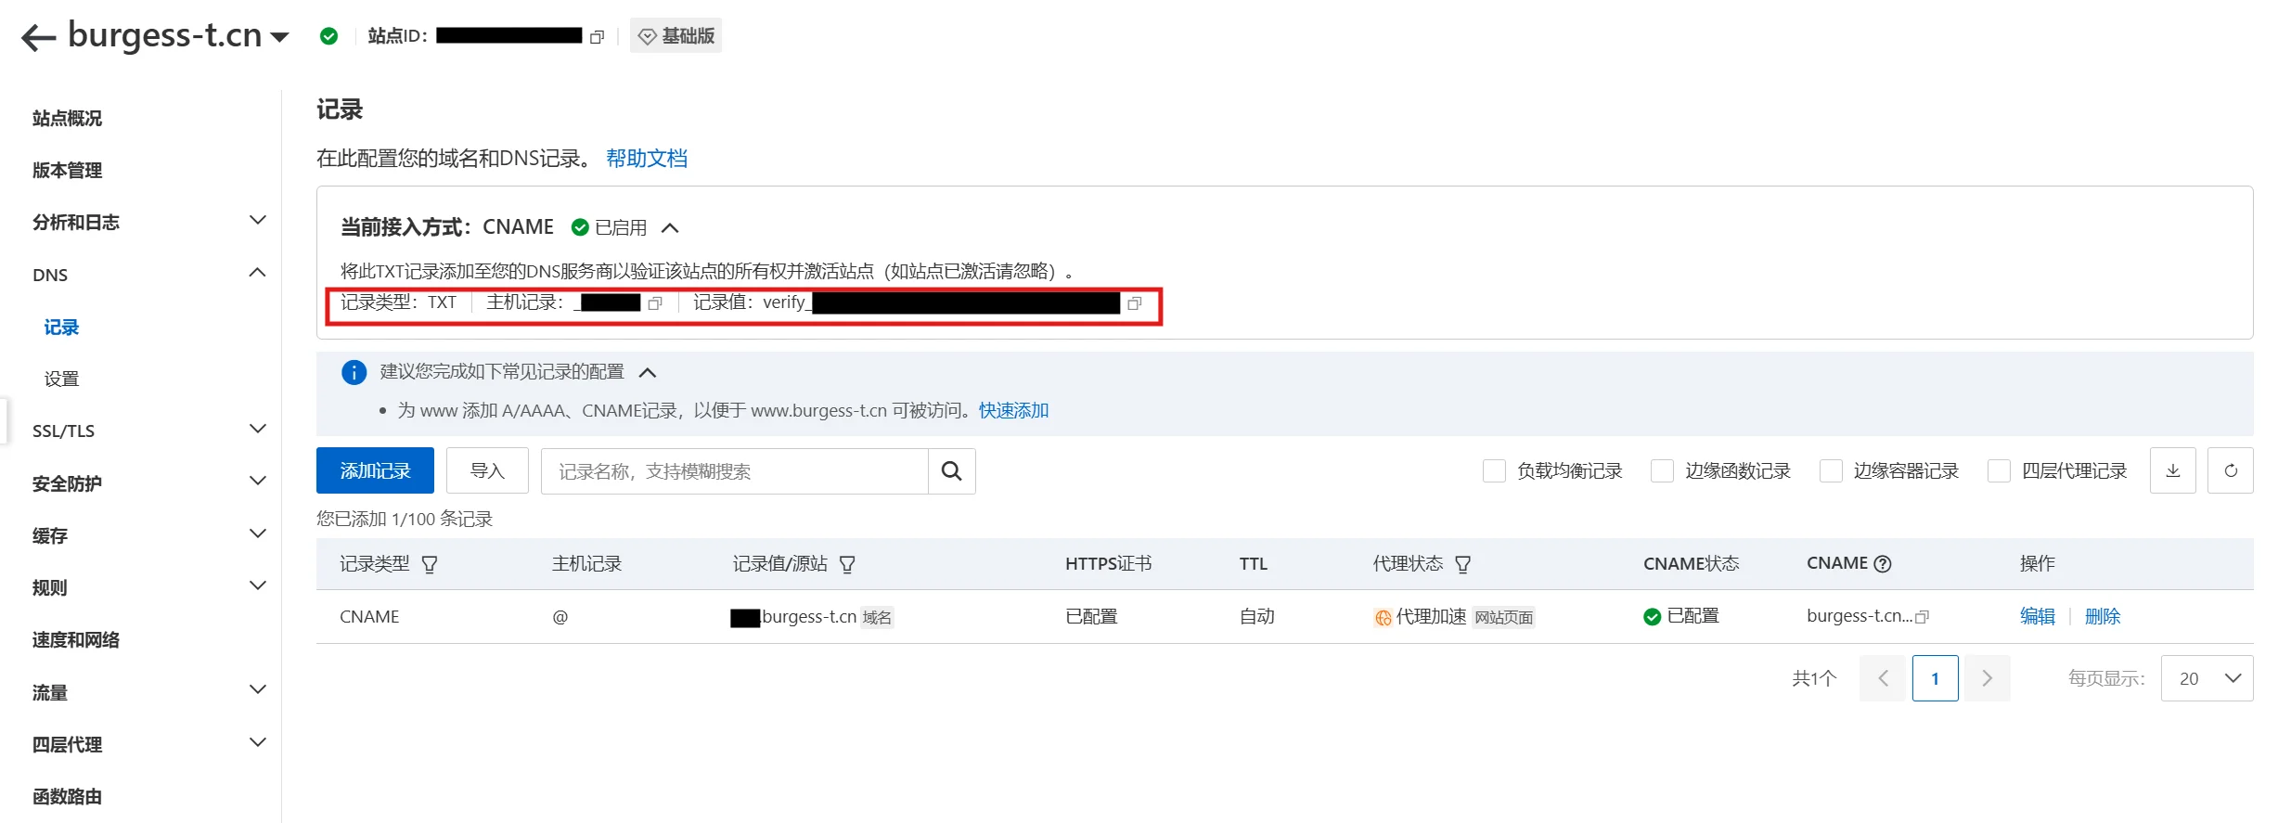
Task: Copy the site ID with copy icon
Action: tap(597, 37)
